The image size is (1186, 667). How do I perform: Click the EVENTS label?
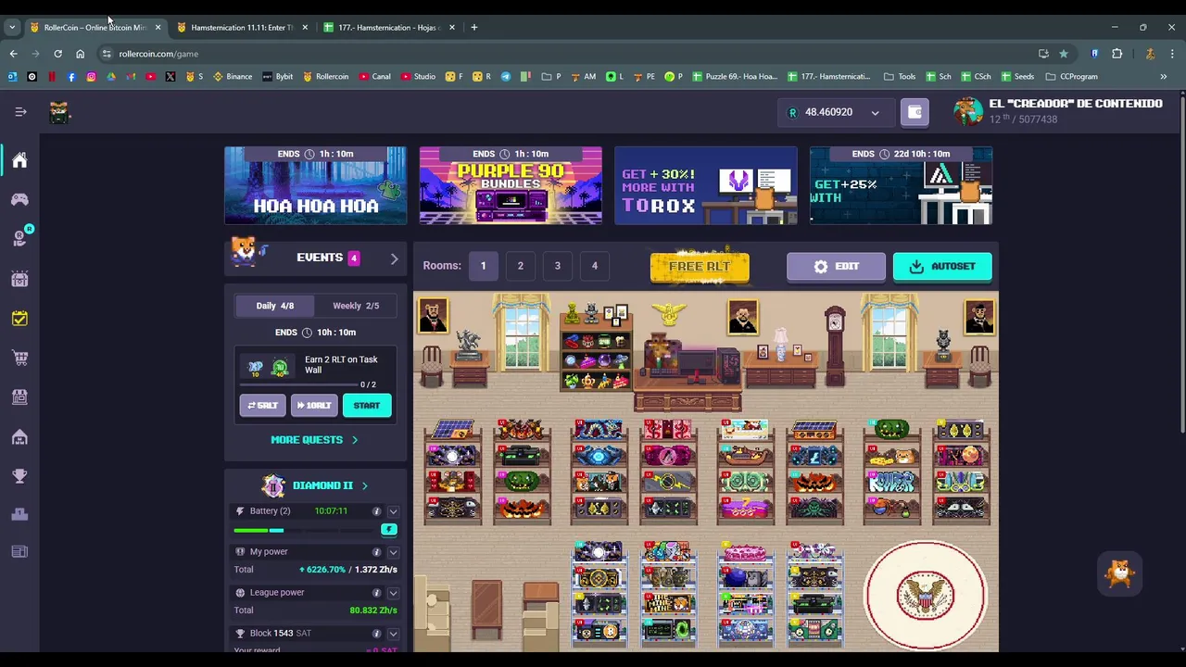pos(320,258)
